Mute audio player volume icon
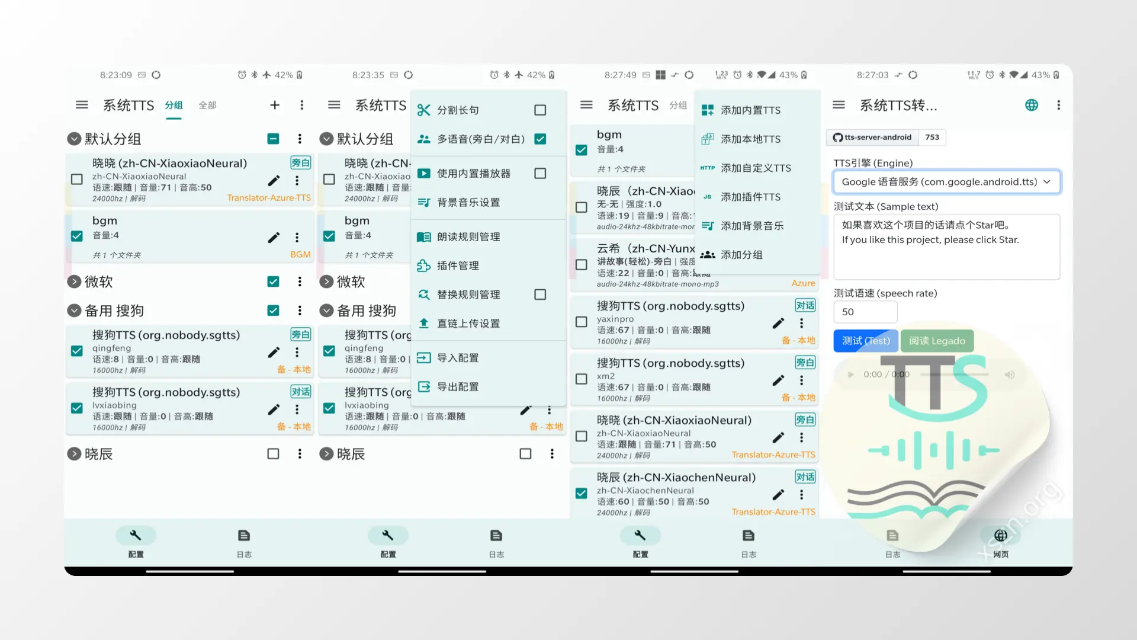This screenshot has width=1137, height=640. pyautogui.click(x=1010, y=375)
